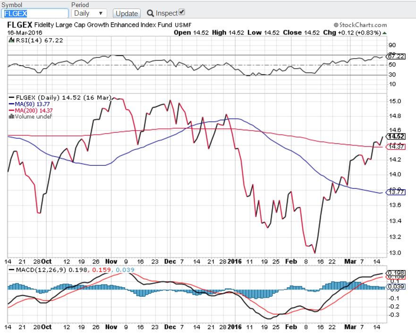Click the 14.52 price marker on axis
Viewport: 416px width, 334px height.
pyautogui.click(x=396, y=137)
